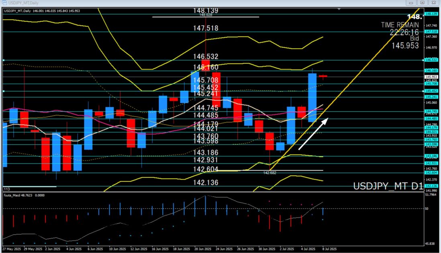
Task: Click the 148.028 high price label
Action: [x=205, y=15]
